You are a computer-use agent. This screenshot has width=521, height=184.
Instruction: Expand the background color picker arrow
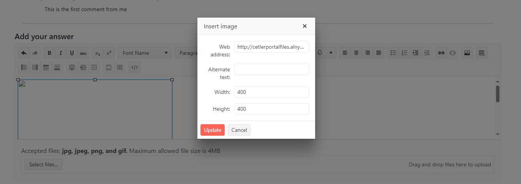(331, 53)
